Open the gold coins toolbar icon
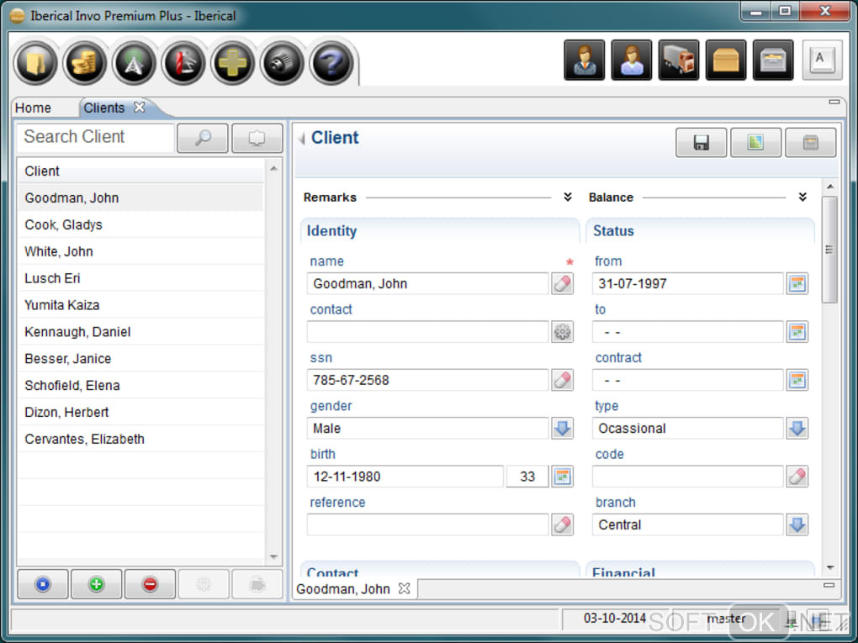 pos(85,63)
